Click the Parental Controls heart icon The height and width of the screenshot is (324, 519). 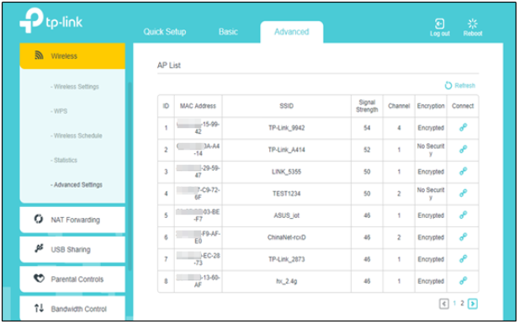pyautogui.click(x=39, y=279)
